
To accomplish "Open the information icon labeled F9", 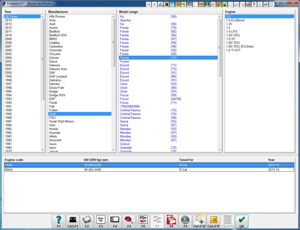I will coord(185,221).
